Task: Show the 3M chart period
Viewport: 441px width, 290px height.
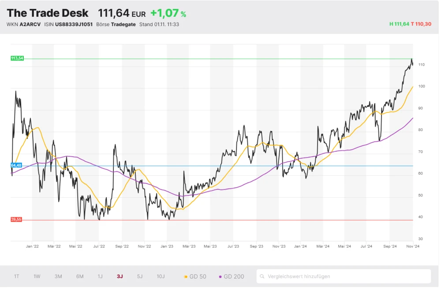Action: (58, 277)
